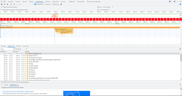Open the Security tab
Screen dimensions: 182x96
click(63, 2)
